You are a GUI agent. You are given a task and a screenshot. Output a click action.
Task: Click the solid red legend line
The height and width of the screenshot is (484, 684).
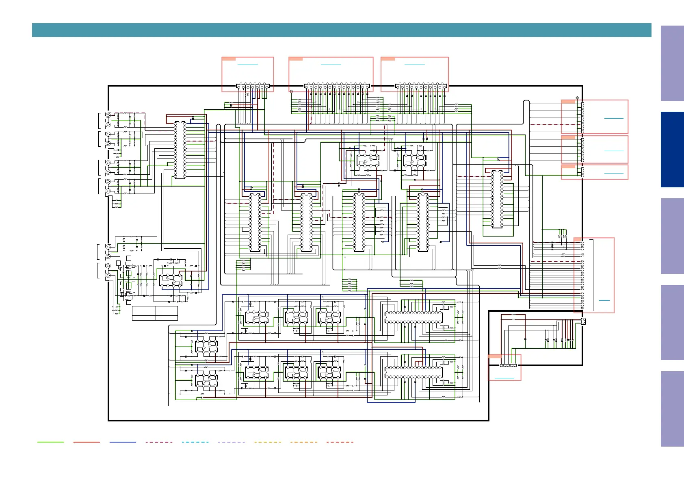[87, 442]
